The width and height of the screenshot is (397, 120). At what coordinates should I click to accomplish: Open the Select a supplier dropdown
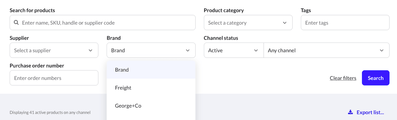54,50
